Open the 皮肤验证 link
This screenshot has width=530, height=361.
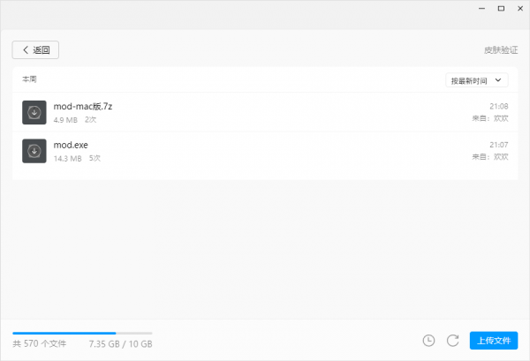coord(501,50)
